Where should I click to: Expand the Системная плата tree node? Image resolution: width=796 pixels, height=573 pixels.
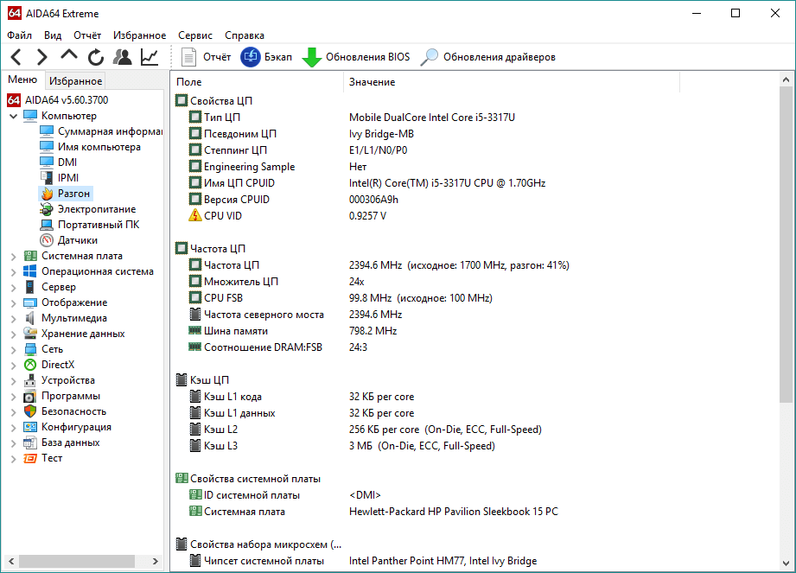click(x=14, y=257)
